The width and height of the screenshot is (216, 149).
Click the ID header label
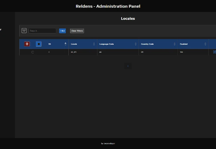pyautogui.click(x=50, y=44)
